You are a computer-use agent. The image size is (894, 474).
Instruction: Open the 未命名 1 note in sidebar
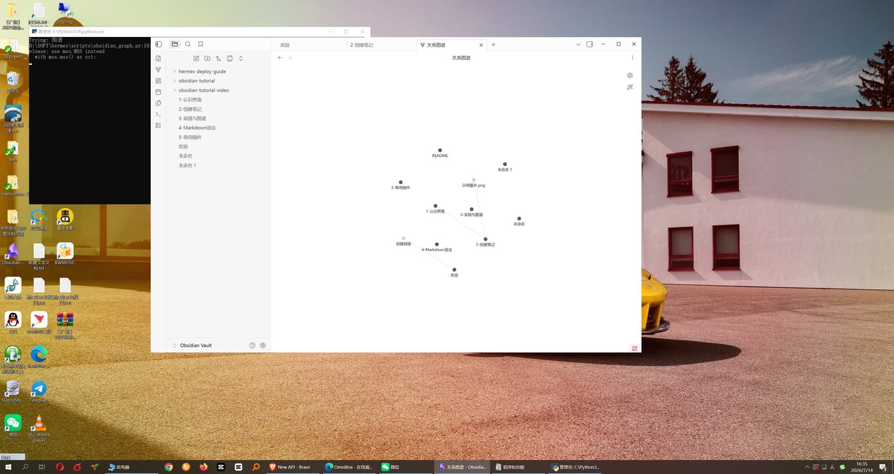[x=187, y=165]
